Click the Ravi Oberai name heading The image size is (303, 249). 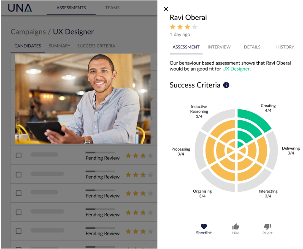(188, 17)
